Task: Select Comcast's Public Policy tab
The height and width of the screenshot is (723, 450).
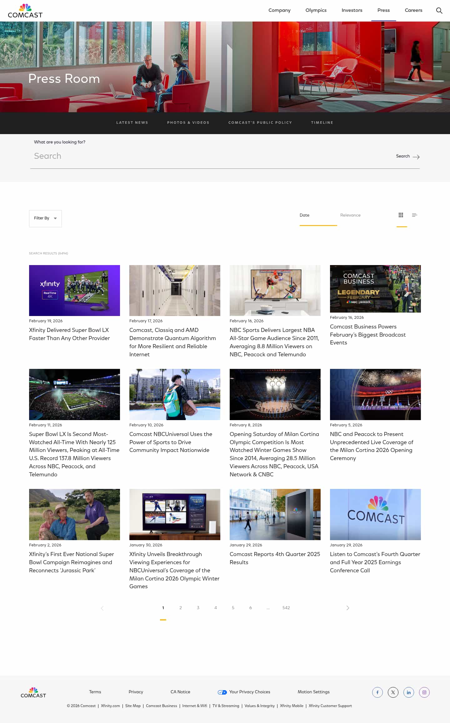Action: [x=260, y=123]
